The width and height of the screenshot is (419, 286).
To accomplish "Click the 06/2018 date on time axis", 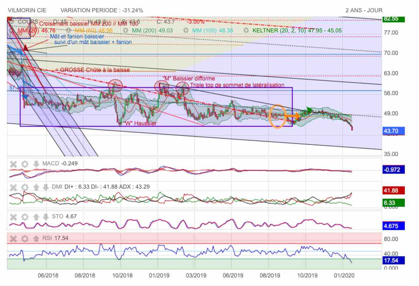I will coord(48,276).
